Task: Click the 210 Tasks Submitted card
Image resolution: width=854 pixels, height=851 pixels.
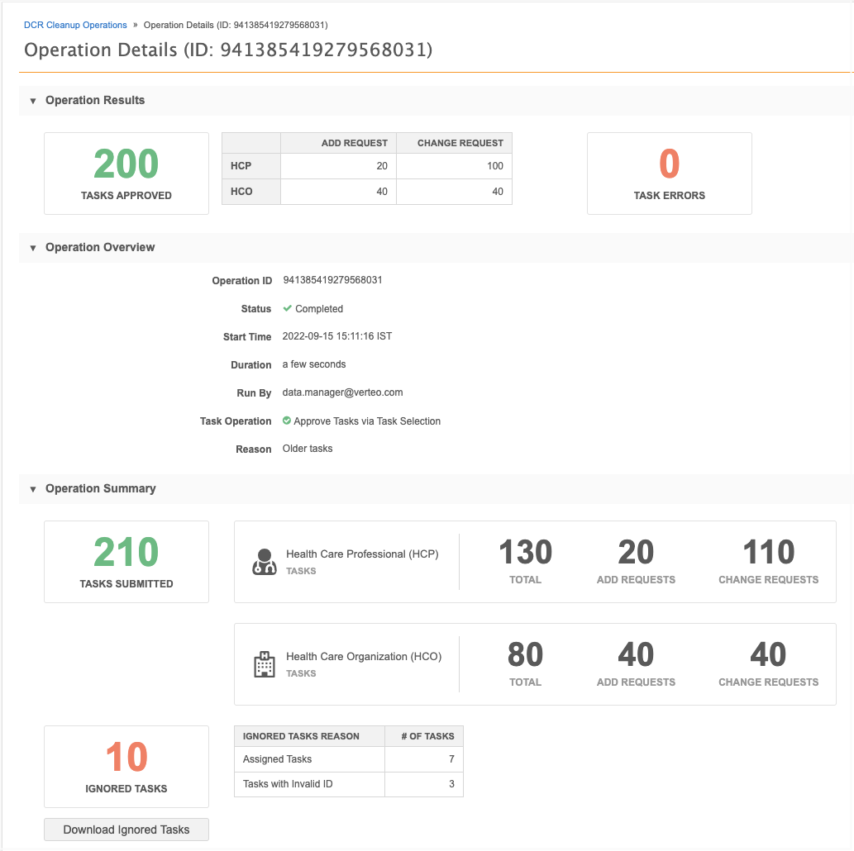Action: (x=126, y=562)
